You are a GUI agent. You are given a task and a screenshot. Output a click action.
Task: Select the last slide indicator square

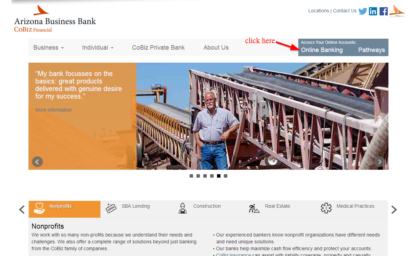point(226,176)
